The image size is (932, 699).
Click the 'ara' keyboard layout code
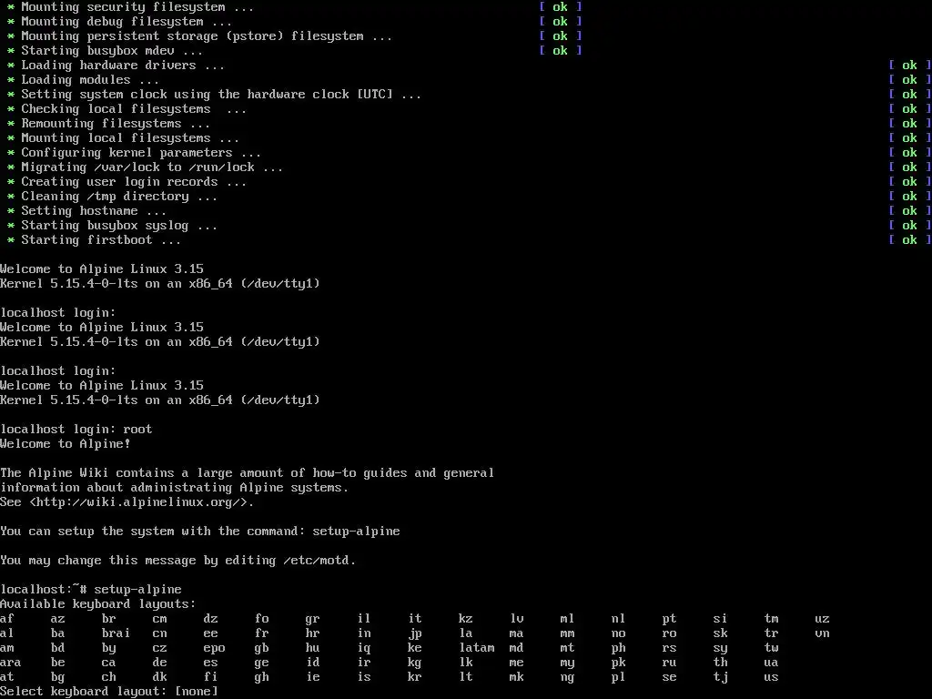point(11,663)
